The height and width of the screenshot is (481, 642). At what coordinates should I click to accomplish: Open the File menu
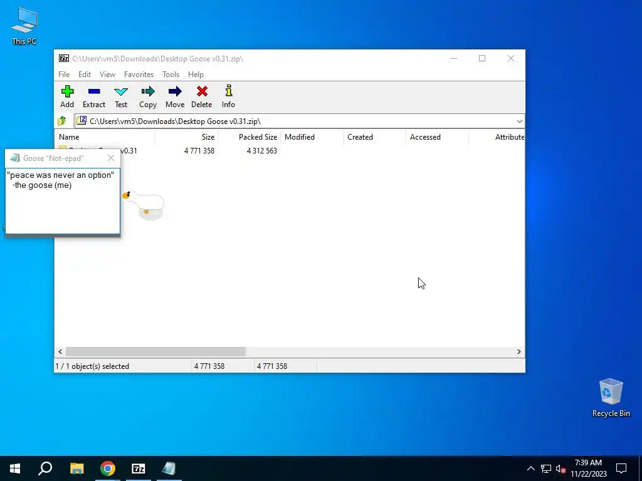[64, 75]
